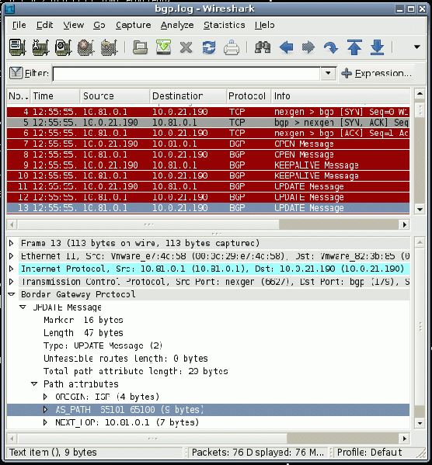
Task: Select packet 9 KEEPALIVE Message row
Action: 208,165
